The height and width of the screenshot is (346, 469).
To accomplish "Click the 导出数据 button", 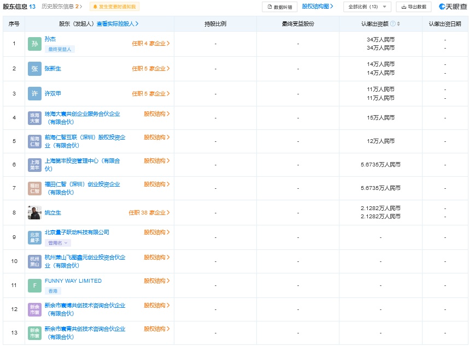I will pos(413,7).
